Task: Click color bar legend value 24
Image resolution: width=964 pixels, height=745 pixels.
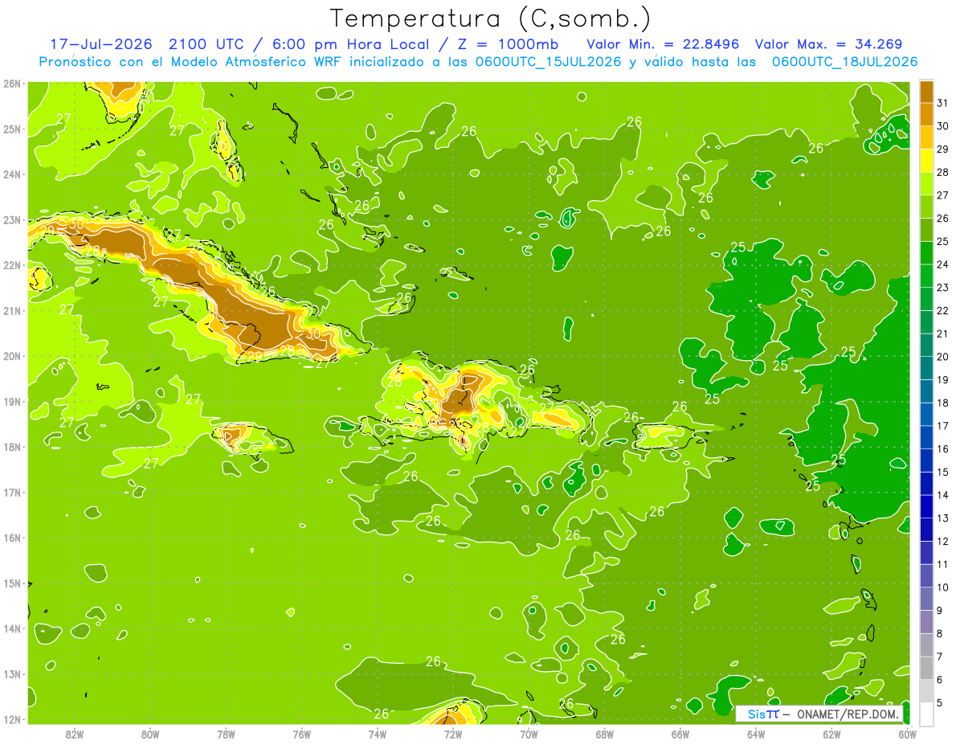Action: pyautogui.click(x=943, y=264)
